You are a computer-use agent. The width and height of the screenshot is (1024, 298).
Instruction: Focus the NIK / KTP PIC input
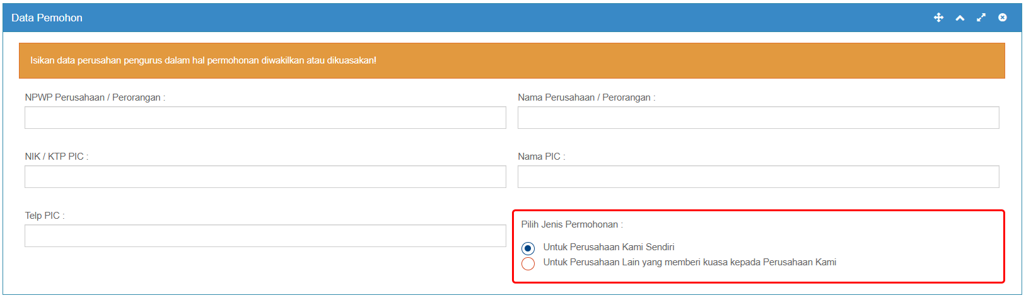click(265, 177)
